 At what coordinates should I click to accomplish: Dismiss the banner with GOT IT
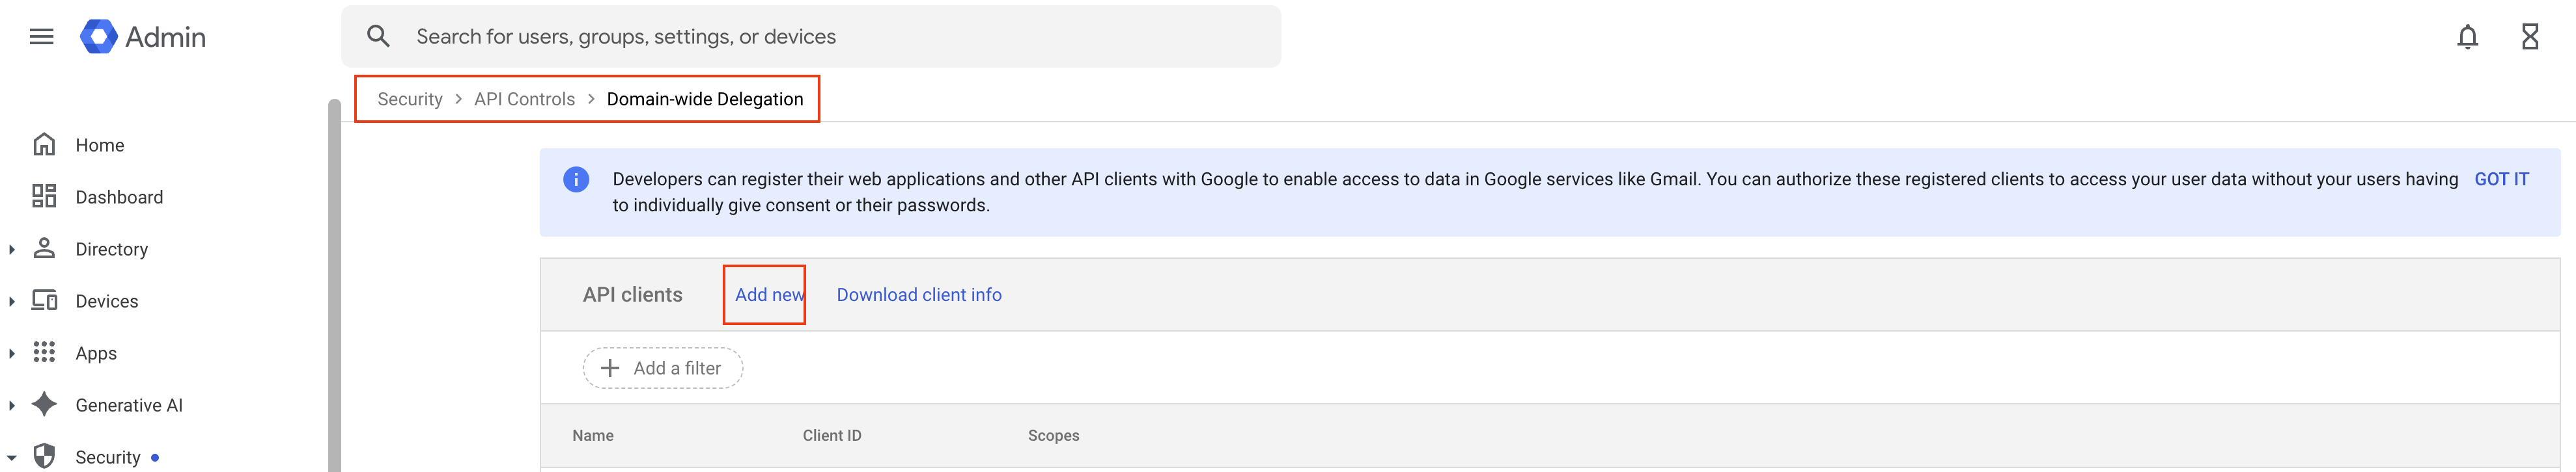click(x=2500, y=179)
